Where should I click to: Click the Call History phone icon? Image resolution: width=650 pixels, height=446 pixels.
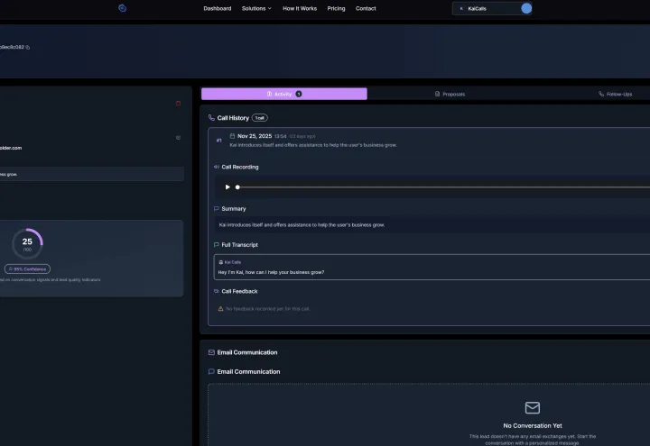coord(211,118)
